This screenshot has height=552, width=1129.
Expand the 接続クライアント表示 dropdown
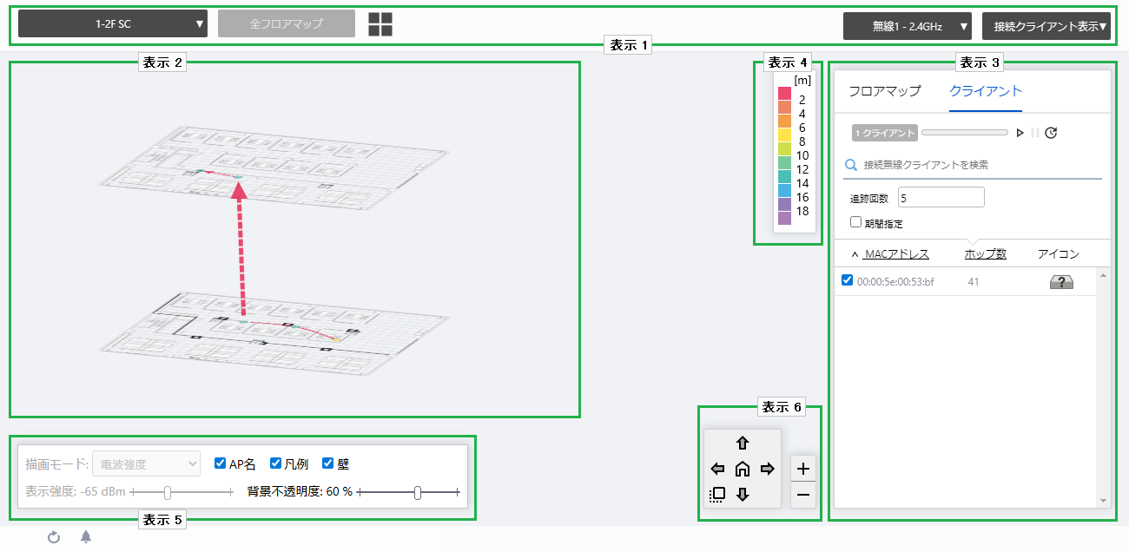point(1046,26)
